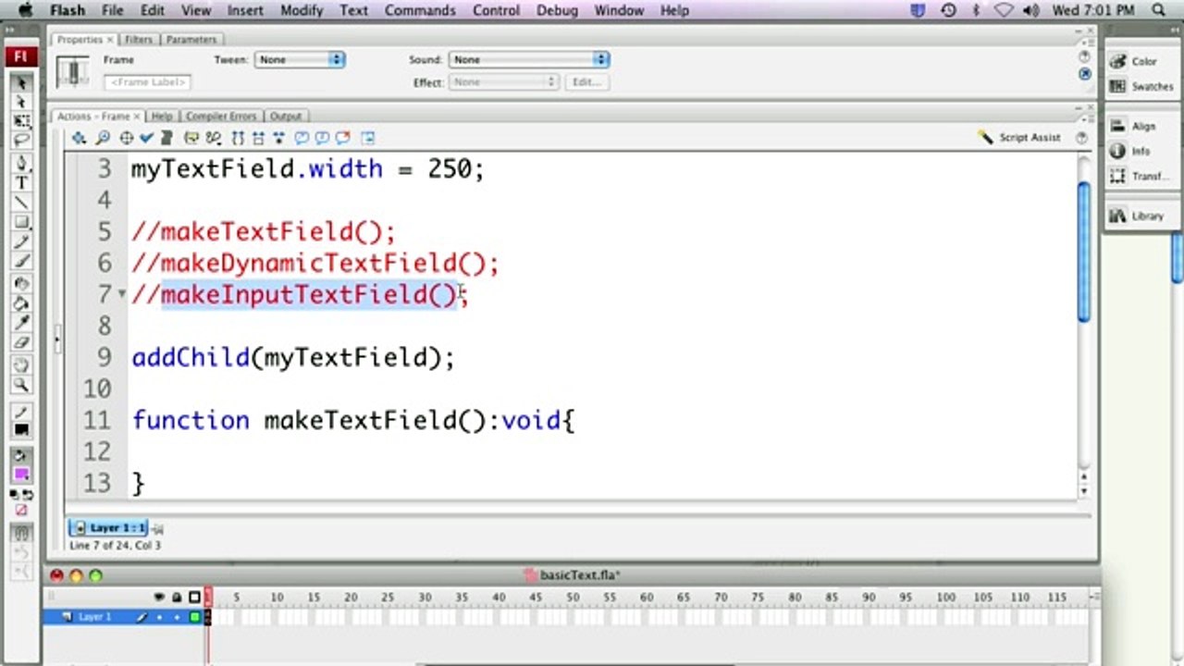Open the Modify menu

click(302, 10)
